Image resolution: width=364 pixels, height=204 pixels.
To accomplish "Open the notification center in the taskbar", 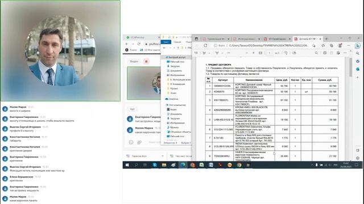I will point(357,165).
